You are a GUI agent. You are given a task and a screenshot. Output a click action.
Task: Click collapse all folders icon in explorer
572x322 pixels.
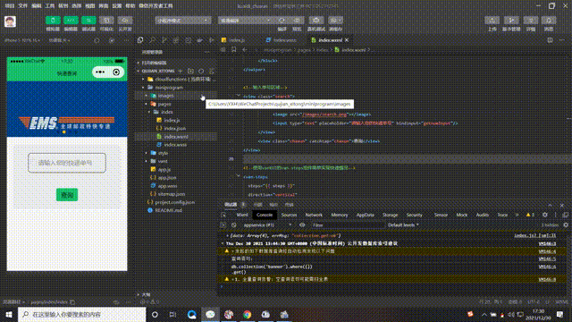pos(211,71)
